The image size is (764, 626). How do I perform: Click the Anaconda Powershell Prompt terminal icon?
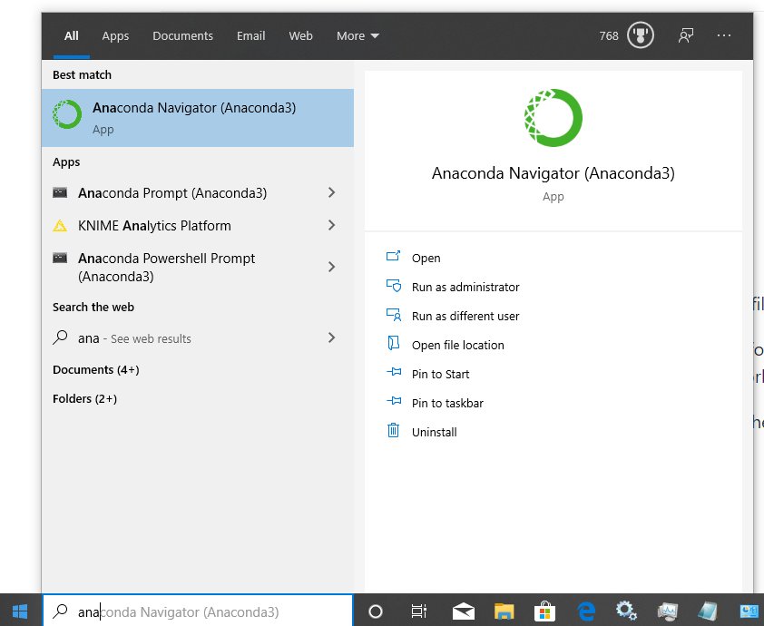(60, 258)
